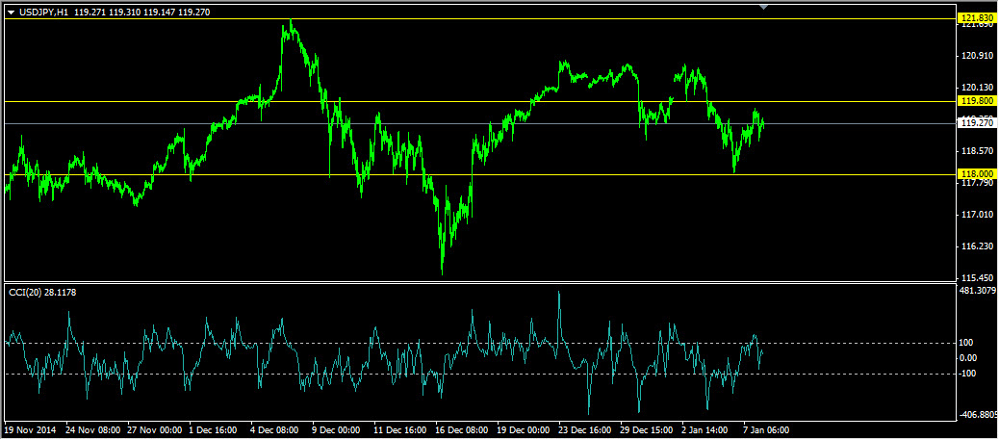Screen dimensions: 999x440
Task: Click the 120.910 price axis value
Action: [978, 56]
